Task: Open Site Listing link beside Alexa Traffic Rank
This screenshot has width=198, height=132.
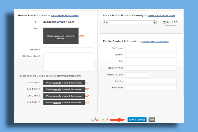Action: [161, 16]
